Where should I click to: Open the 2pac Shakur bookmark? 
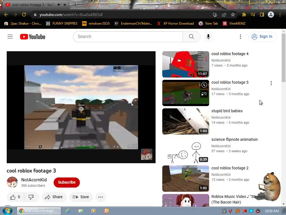[23, 24]
